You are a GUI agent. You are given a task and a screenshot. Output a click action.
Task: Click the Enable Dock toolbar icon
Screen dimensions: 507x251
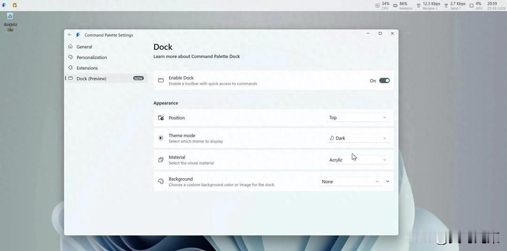point(161,80)
